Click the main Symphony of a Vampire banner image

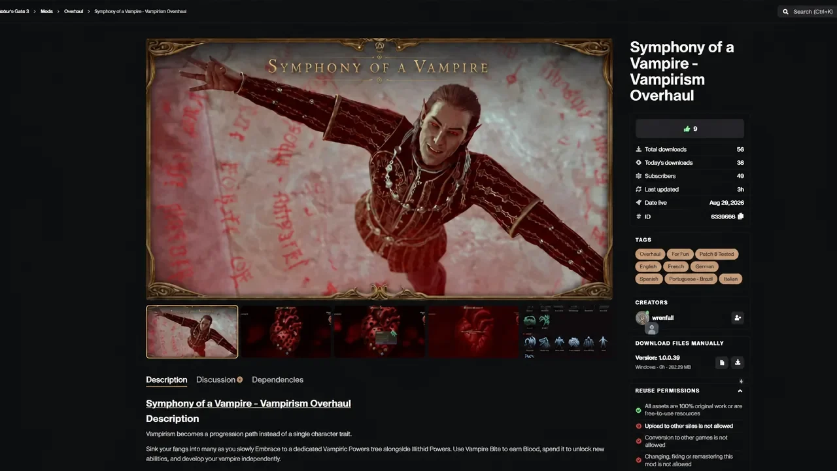[379, 169]
